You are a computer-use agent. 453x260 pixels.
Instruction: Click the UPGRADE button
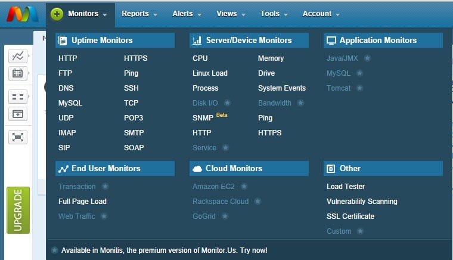(18, 210)
